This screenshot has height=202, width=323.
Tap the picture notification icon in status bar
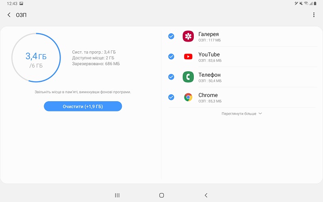(21, 4)
